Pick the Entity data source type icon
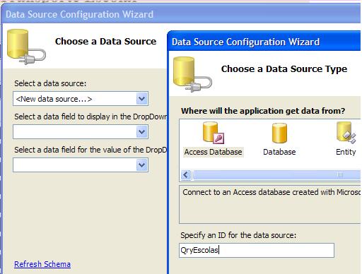362x274 pixels. click(x=346, y=133)
